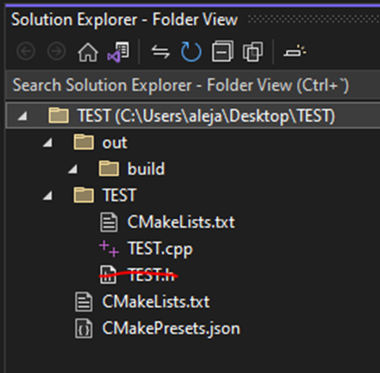The width and height of the screenshot is (380, 373).
Task: Select the root-level CMakeLists.txt file
Action: coord(156,301)
